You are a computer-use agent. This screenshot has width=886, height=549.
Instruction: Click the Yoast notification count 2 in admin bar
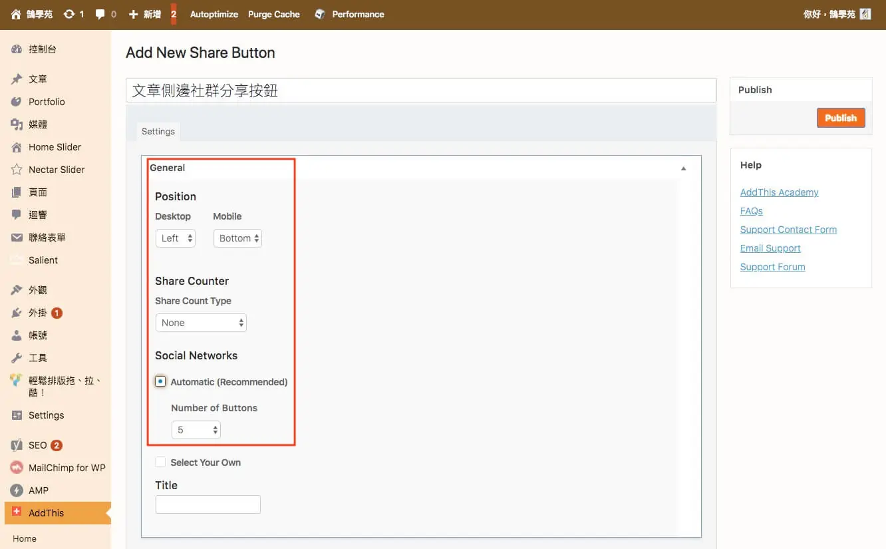pos(174,14)
